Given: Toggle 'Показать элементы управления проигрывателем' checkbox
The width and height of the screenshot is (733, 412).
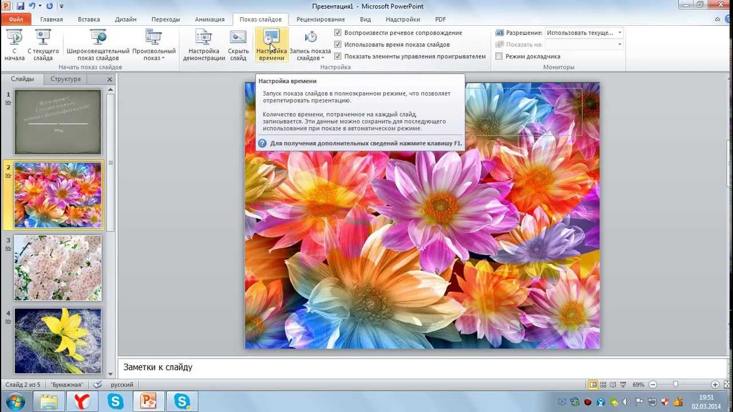Looking at the screenshot, I should [338, 56].
